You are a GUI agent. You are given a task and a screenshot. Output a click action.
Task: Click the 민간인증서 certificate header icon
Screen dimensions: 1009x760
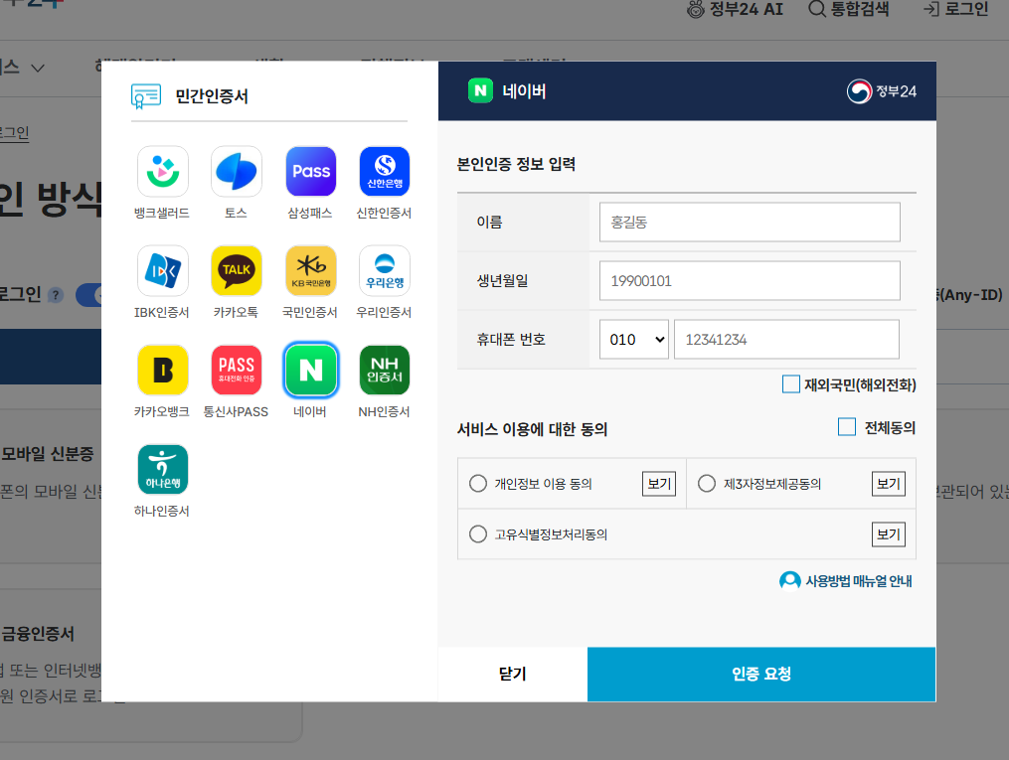click(146, 96)
